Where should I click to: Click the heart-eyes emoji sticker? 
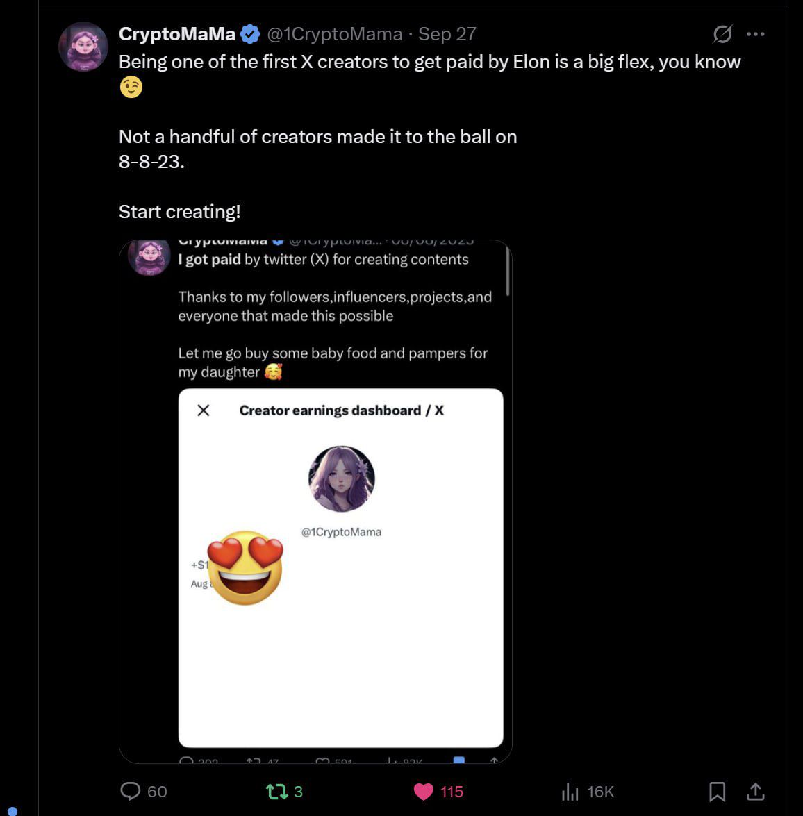coord(245,568)
